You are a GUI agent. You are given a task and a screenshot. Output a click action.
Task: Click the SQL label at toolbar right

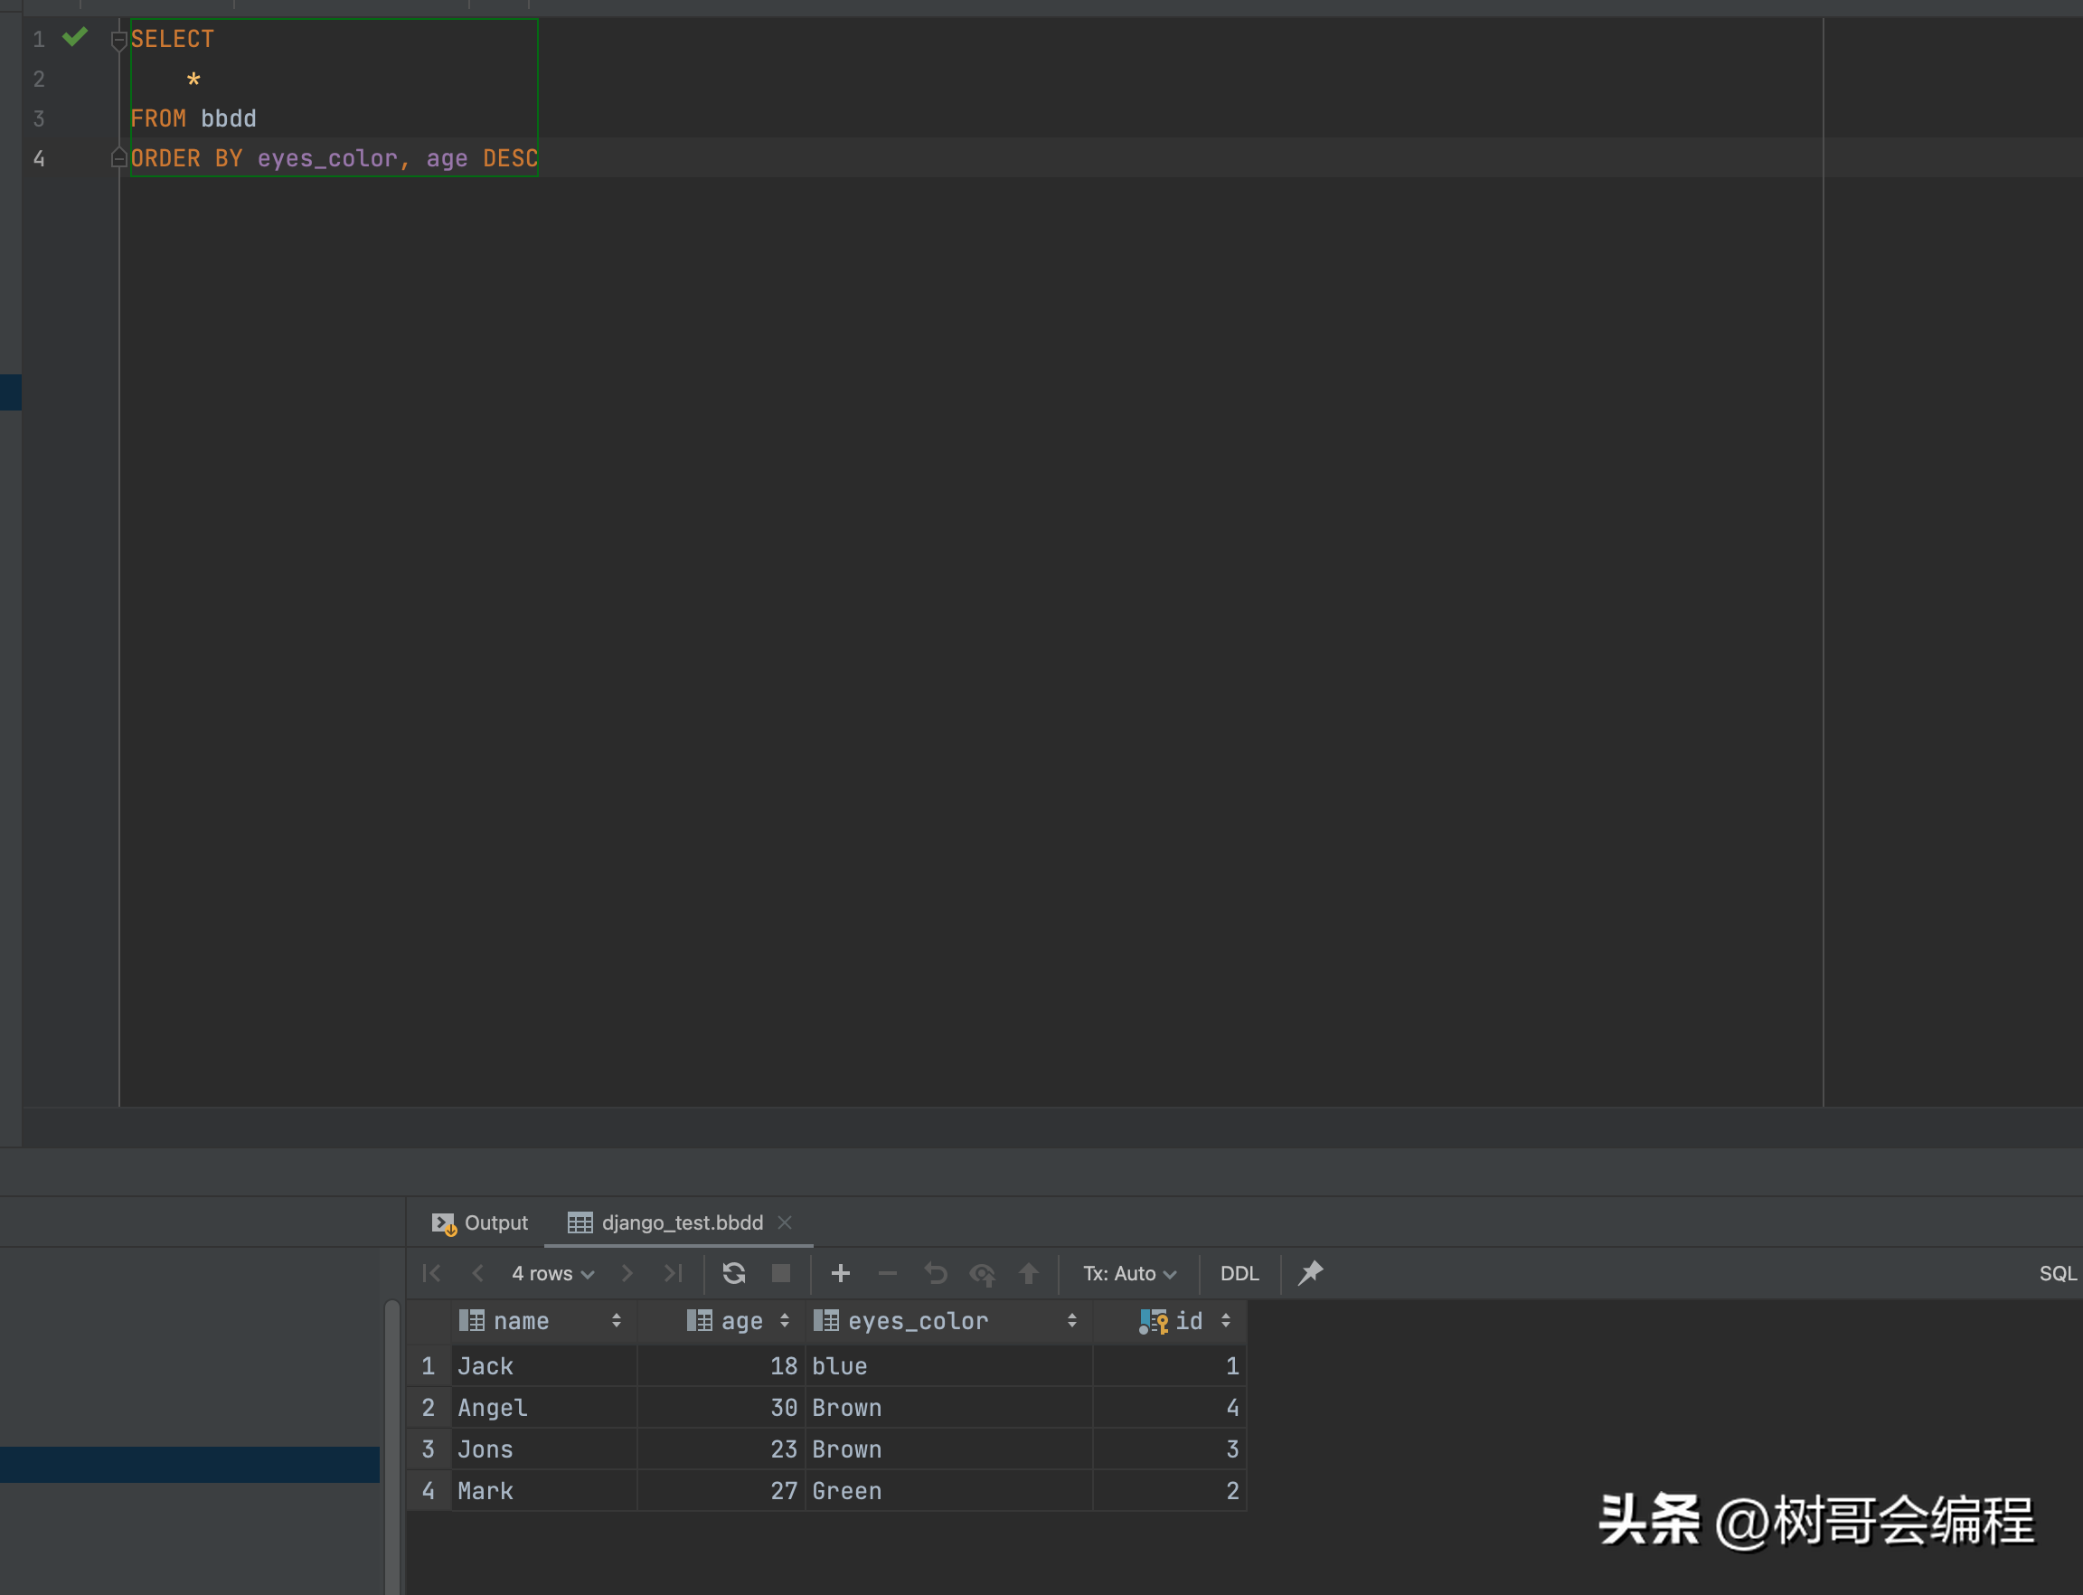[2058, 1273]
